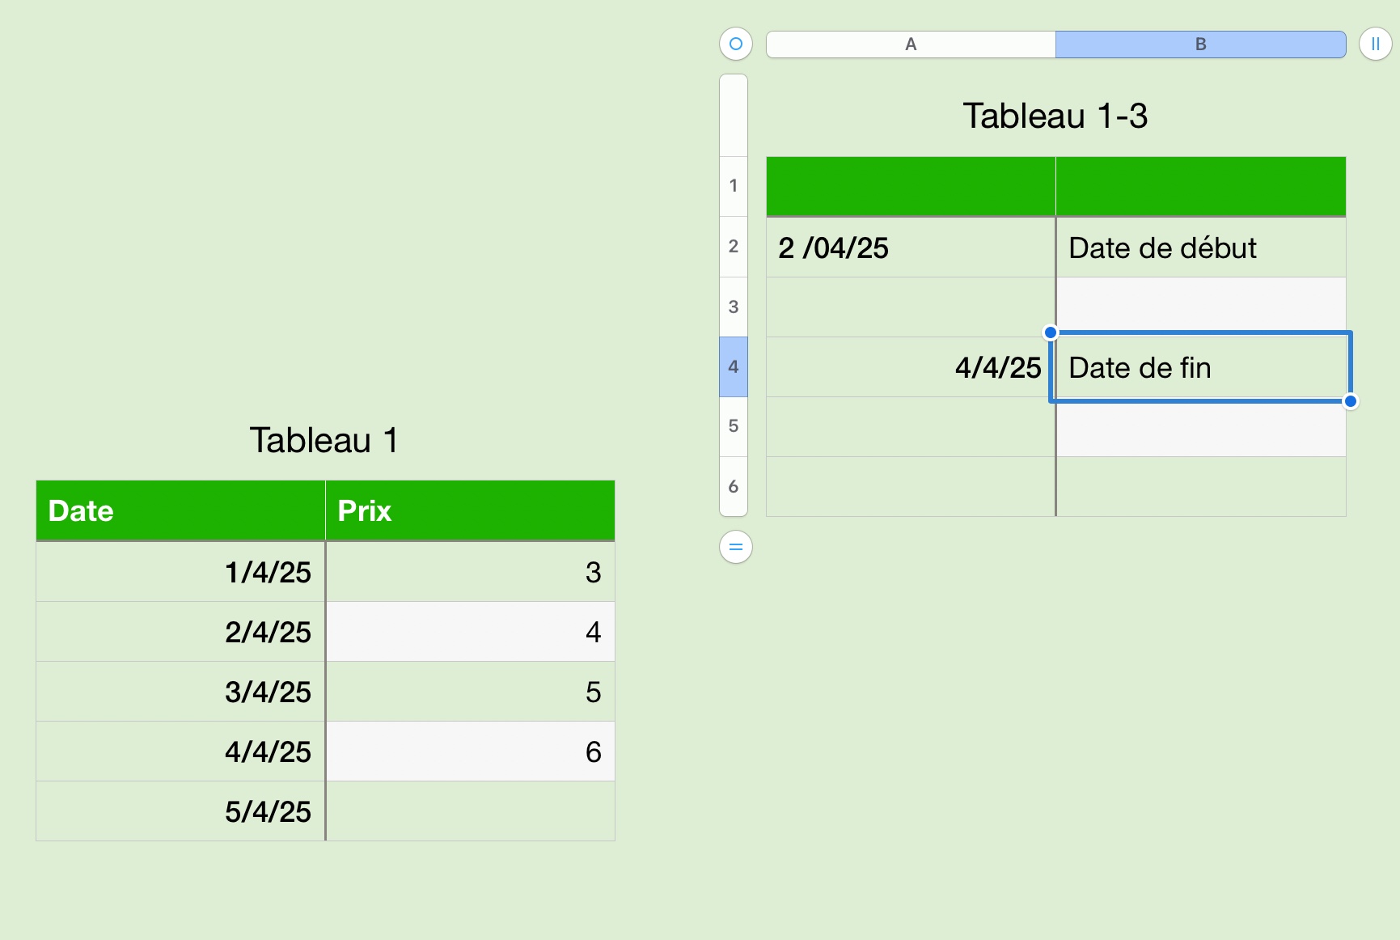The height and width of the screenshot is (940, 1400).
Task: Click the bottom-right blue selection handle dot
Action: [1350, 401]
